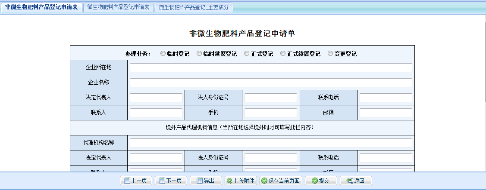Choose the 变更登记 radio option

point(330,54)
